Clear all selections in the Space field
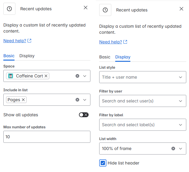189x172 pixels. tap(77, 76)
